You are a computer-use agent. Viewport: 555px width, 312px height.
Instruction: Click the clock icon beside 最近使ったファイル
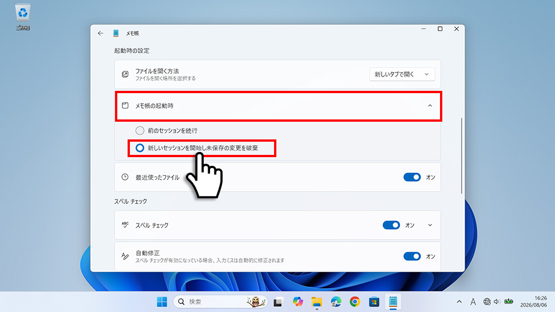coord(125,177)
